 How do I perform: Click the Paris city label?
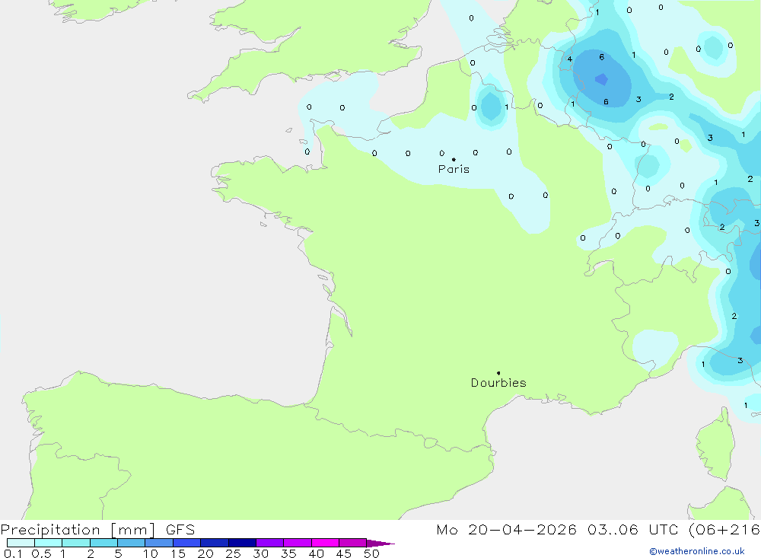pyautogui.click(x=454, y=169)
